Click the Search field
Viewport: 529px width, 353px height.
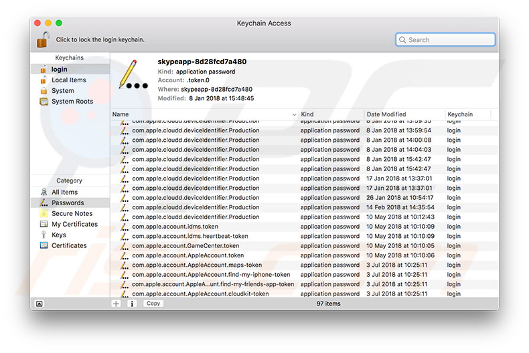point(445,40)
